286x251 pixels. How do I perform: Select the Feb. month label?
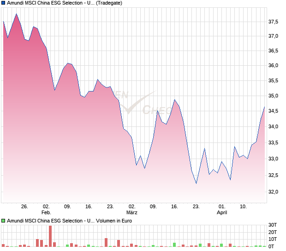click(x=46, y=212)
